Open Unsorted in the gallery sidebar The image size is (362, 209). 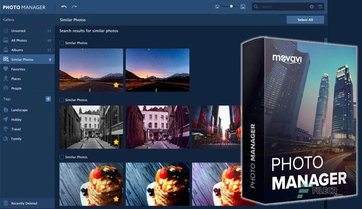(x=27, y=31)
